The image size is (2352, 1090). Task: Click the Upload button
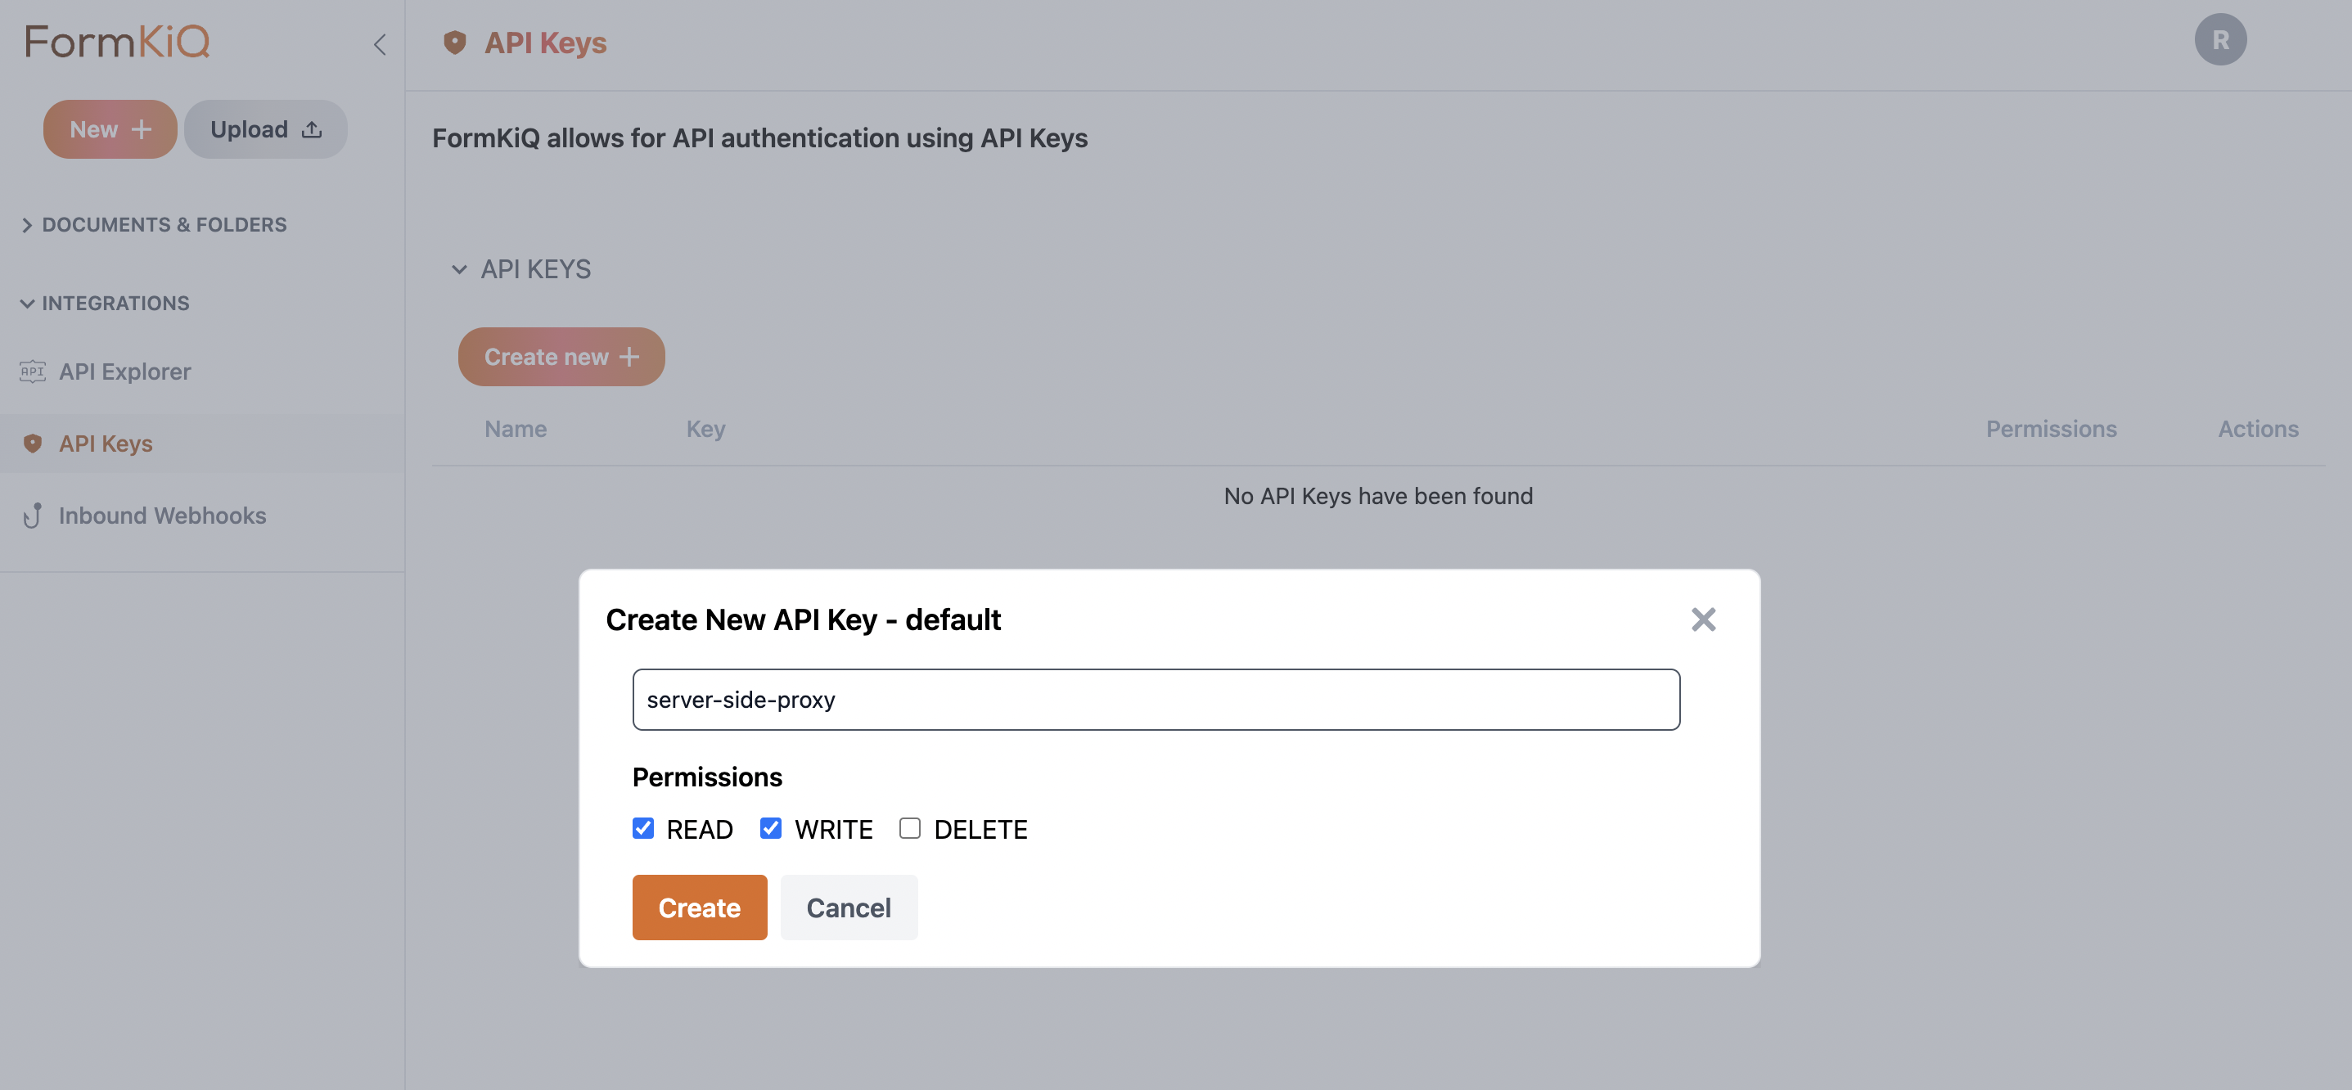tap(266, 129)
